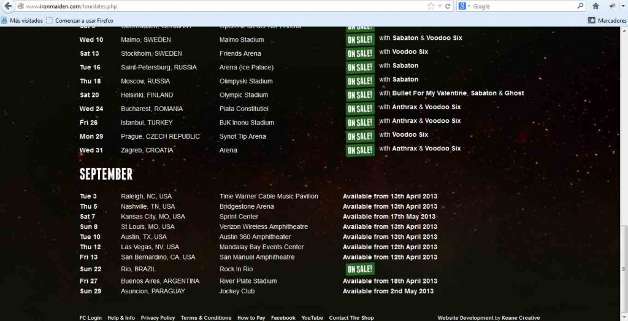
Task: Open the Marcadores menu
Action: coord(607,20)
